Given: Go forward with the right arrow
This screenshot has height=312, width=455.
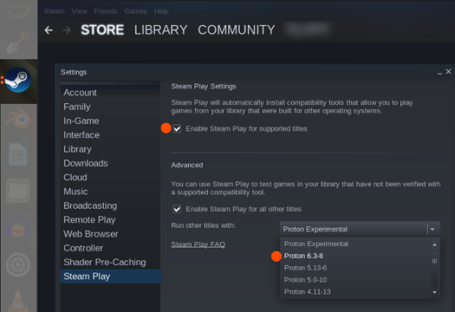Looking at the screenshot, I should click(x=67, y=30).
